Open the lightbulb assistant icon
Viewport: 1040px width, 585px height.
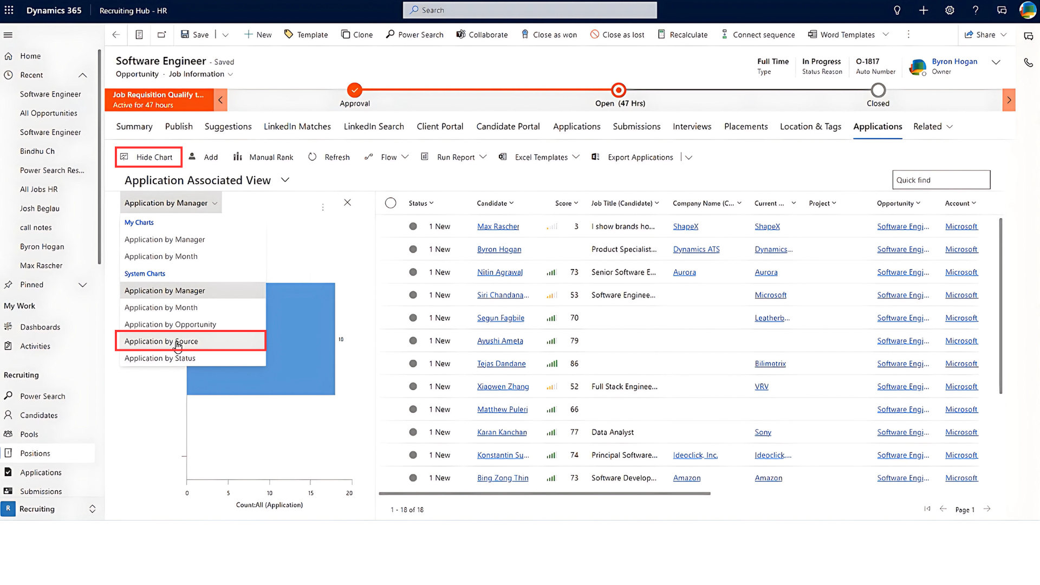tap(897, 10)
